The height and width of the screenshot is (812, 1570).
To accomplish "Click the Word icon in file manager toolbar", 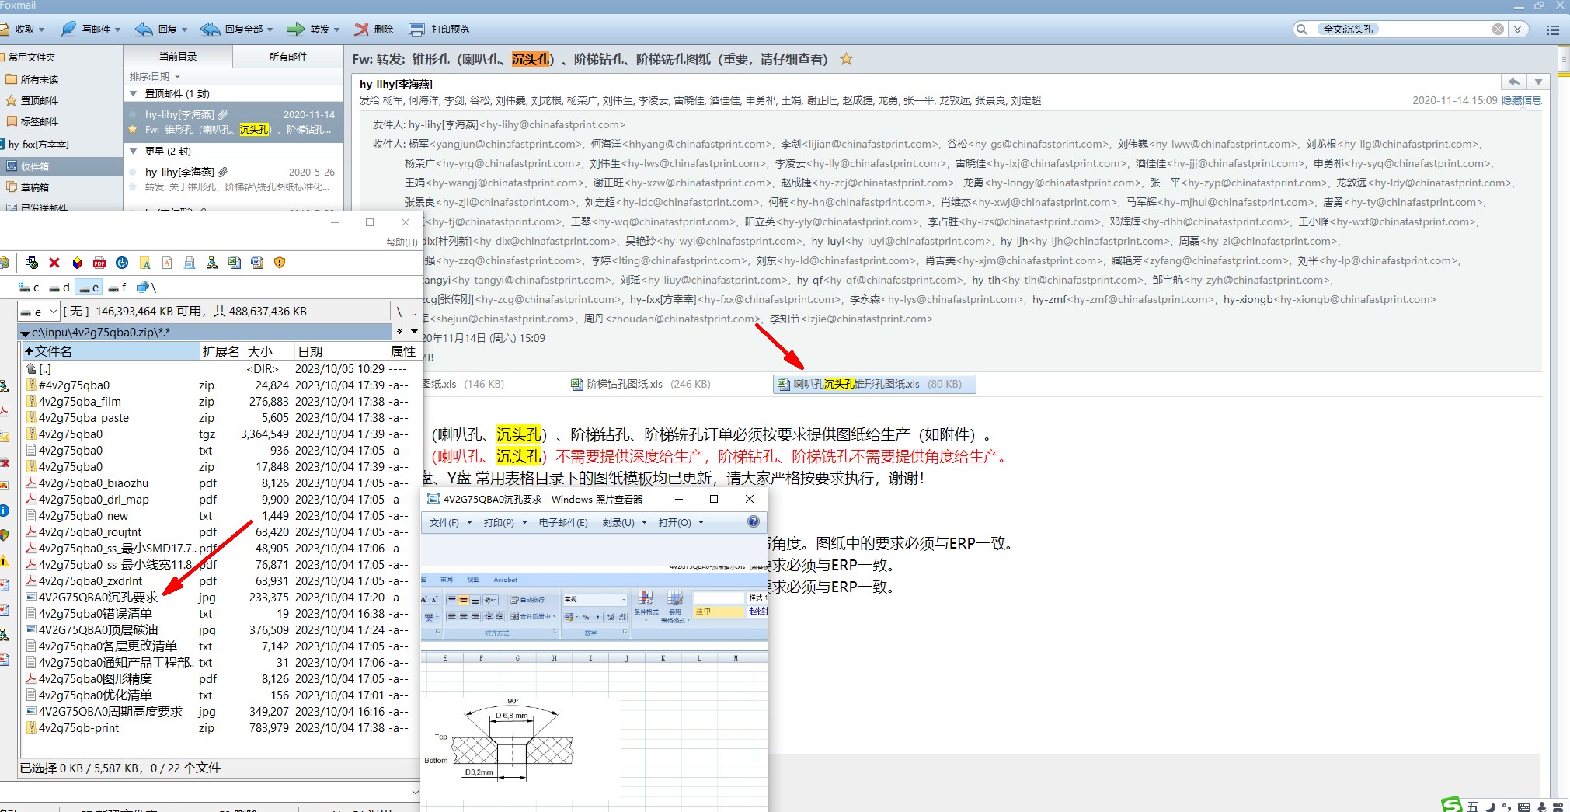I will (257, 263).
